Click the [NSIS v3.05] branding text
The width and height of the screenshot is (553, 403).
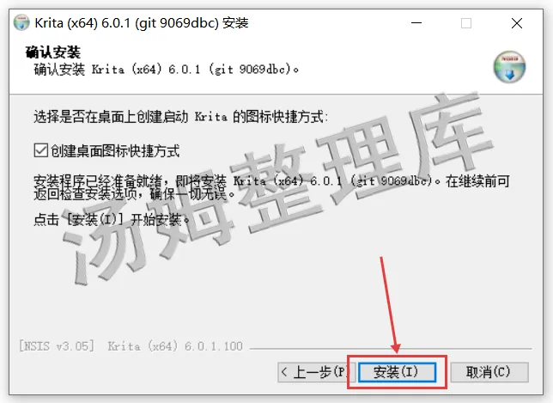(x=57, y=345)
